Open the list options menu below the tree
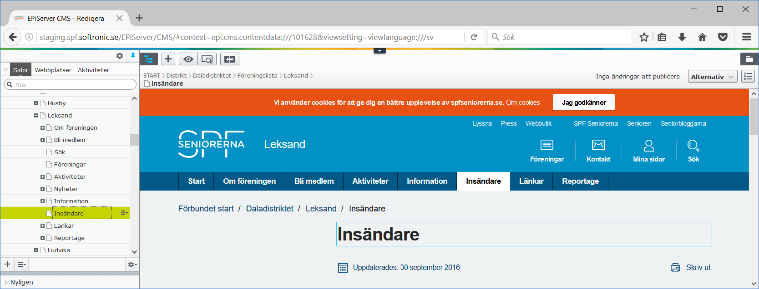Image resolution: width=759 pixels, height=289 pixels. [x=21, y=264]
